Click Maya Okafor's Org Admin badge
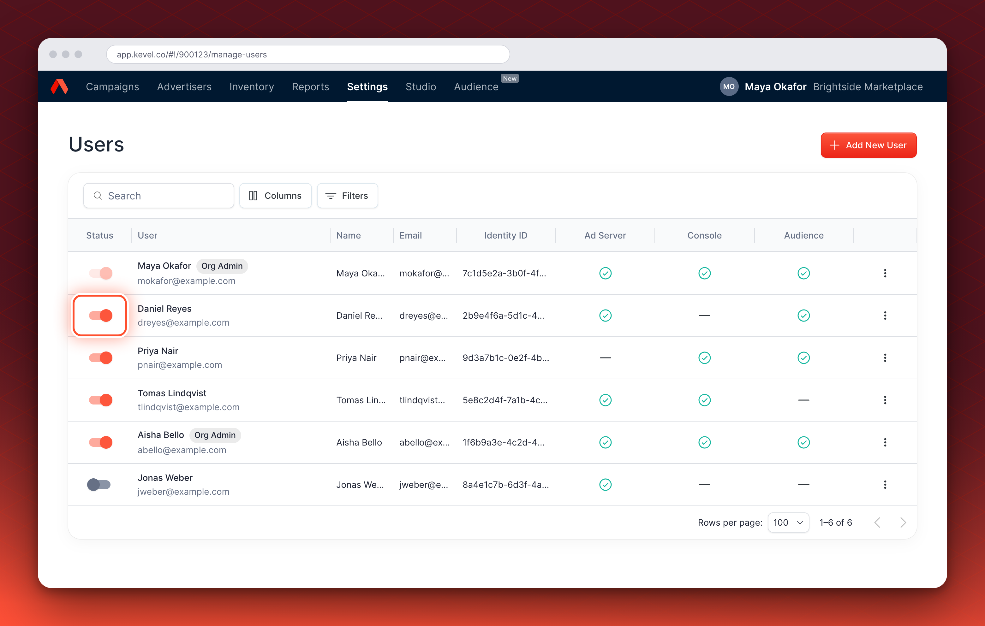The width and height of the screenshot is (985, 626). (222, 266)
